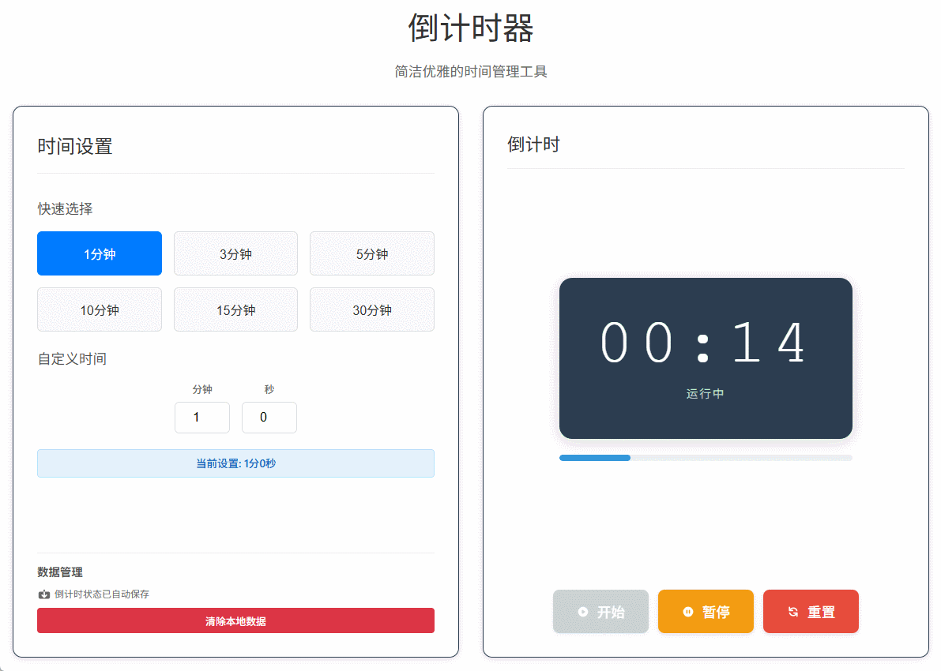Screen dimensions: 941x671
Task: Select the 15分钟 preset
Action: (236, 309)
